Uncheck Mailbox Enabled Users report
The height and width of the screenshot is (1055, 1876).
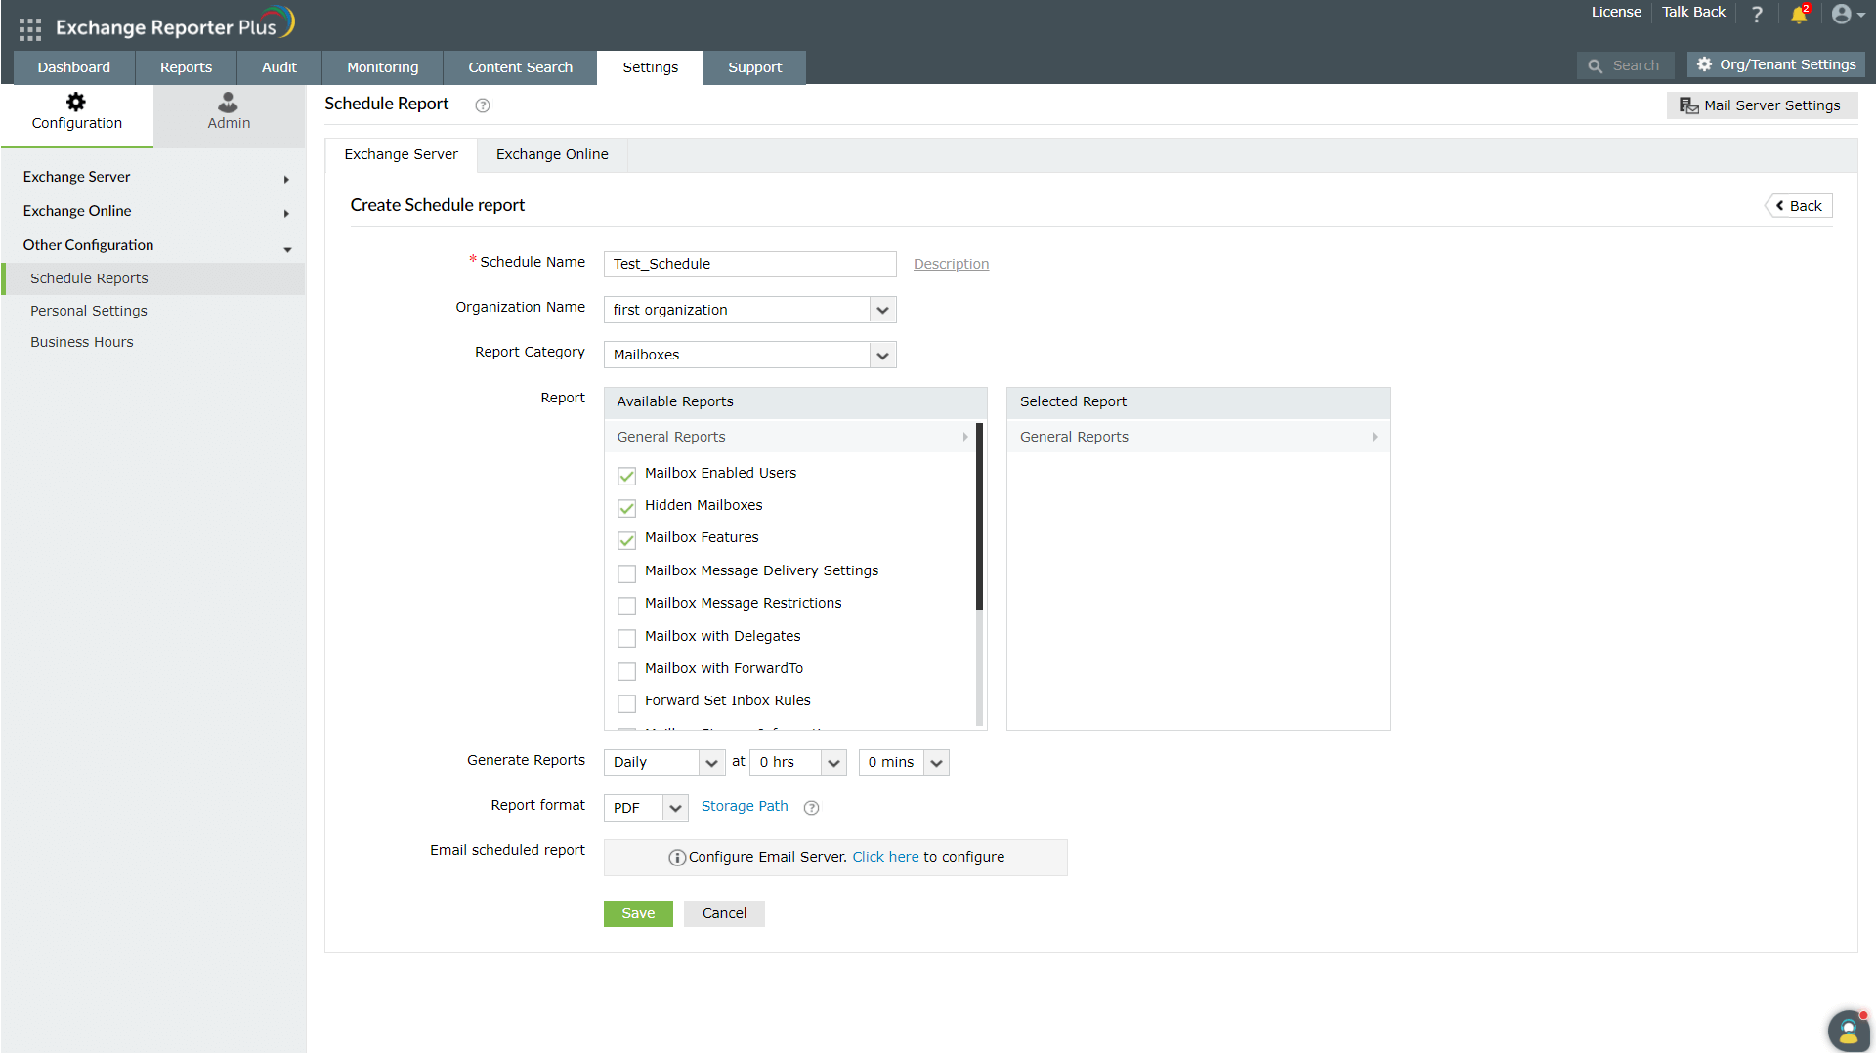pos(626,476)
